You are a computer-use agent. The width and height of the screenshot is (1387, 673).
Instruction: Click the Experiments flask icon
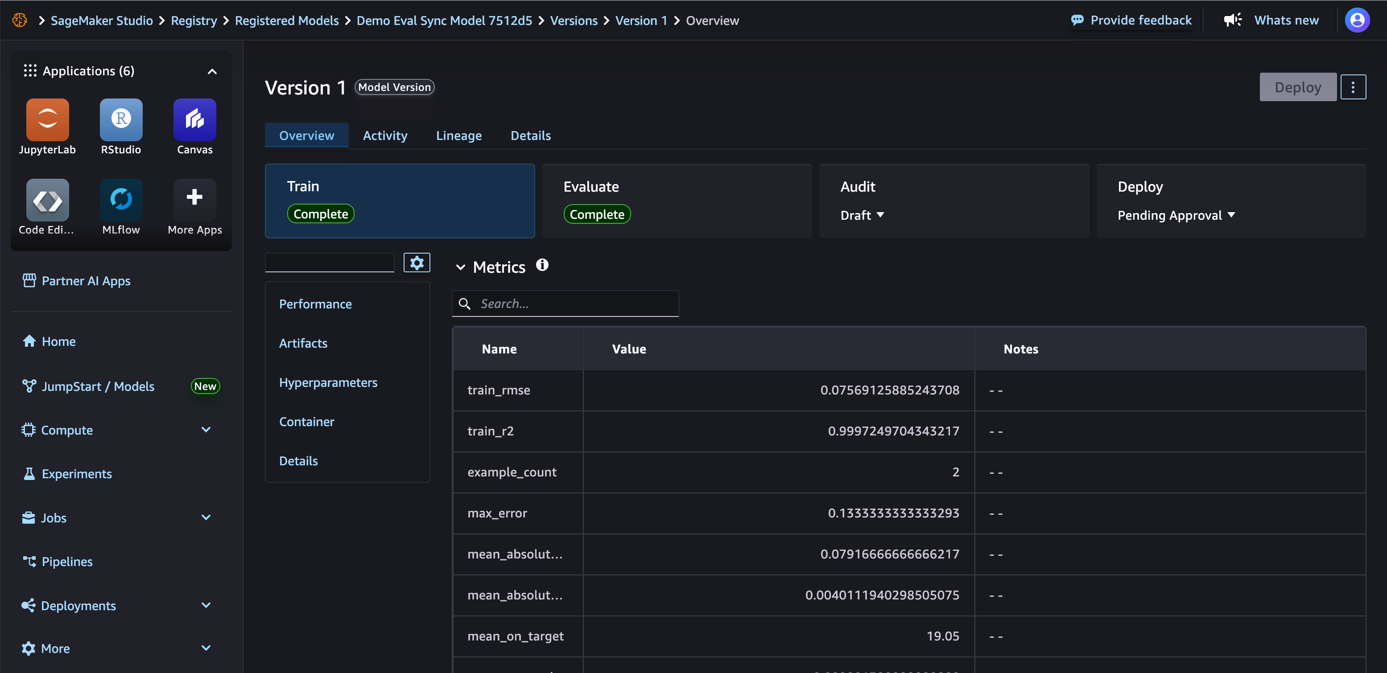point(29,473)
